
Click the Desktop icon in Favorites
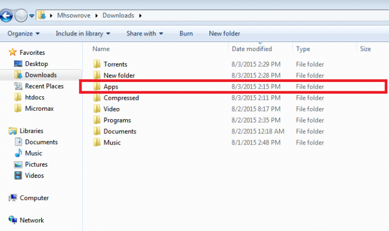[18, 64]
